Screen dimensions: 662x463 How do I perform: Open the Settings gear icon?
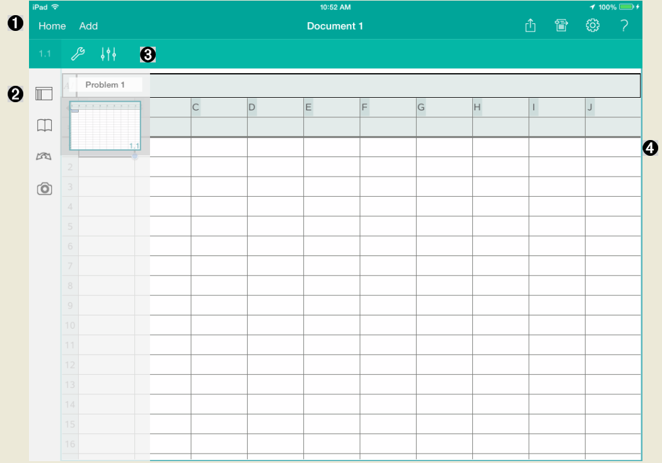point(593,26)
